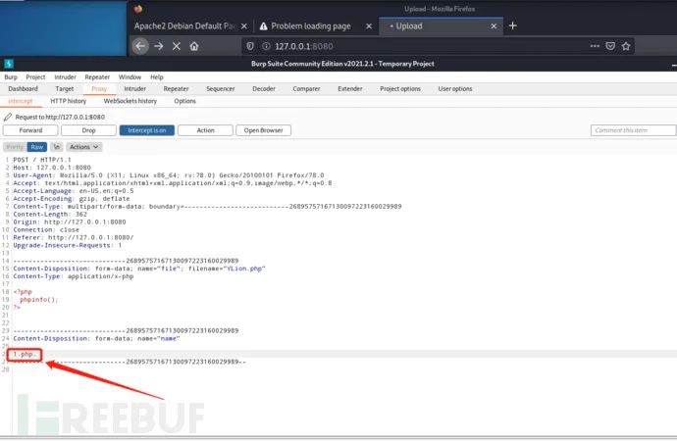
Task: Click the tracking protection shield icon
Action: point(250,46)
